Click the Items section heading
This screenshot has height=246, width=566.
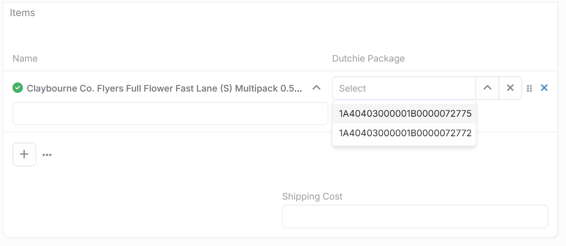23,13
